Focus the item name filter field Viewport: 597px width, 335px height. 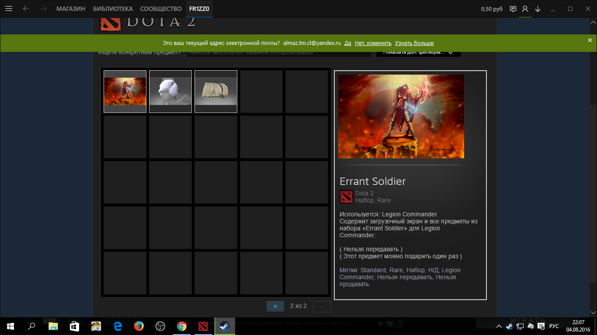coord(279,52)
